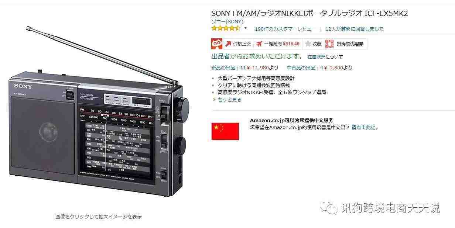The height and width of the screenshot is (228, 455).
Task: Click the China flag image
Action: pos(225,131)
